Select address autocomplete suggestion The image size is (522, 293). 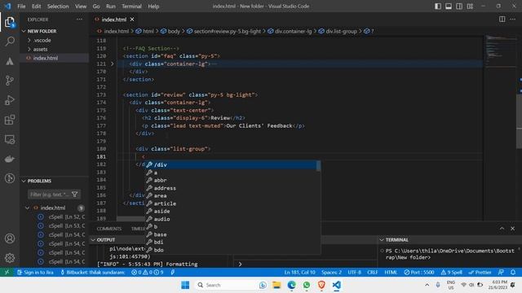pyautogui.click(x=230, y=188)
